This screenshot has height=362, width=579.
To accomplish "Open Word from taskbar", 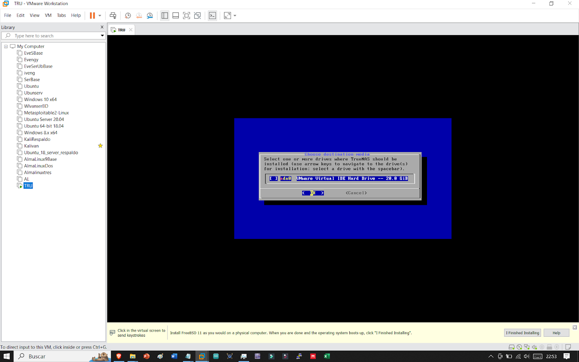I will point(174,356).
